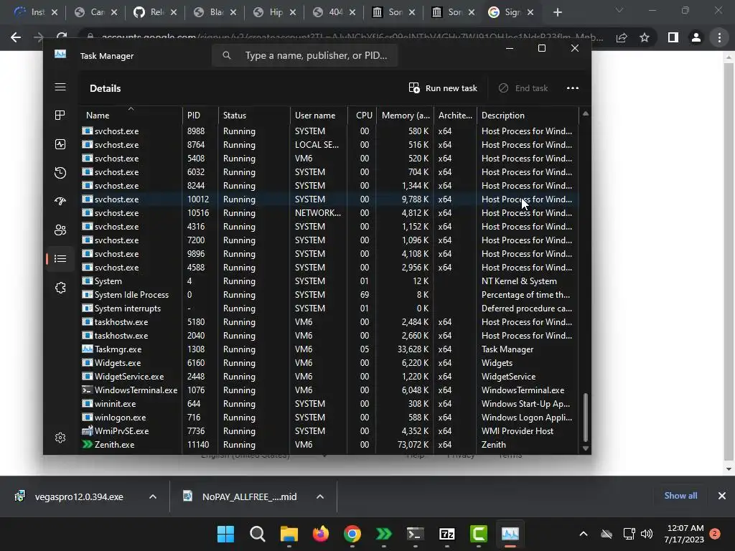Image resolution: width=735 pixels, height=551 pixels.
Task: Open Task Manager settings gear
Action: click(60, 438)
